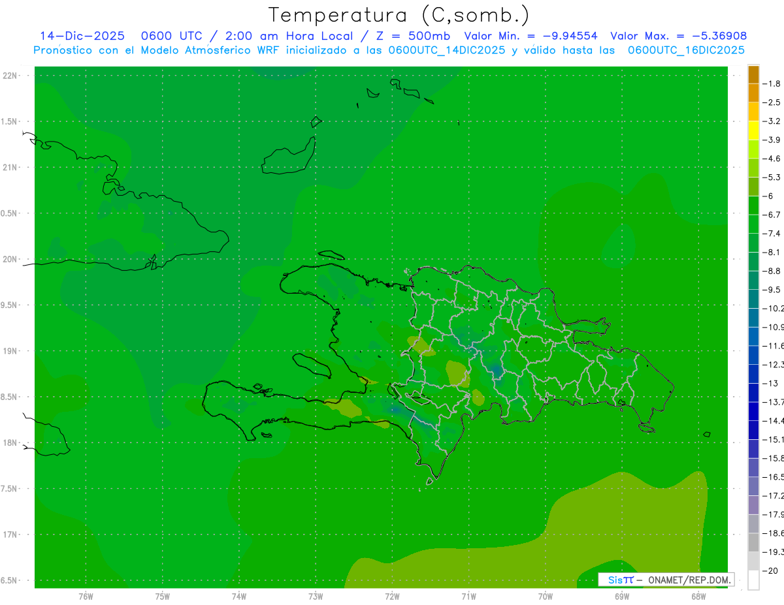Image resolution: width=784 pixels, height=605 pixels.
Task: Click the 73W longitude axis label
Action: 316,596
